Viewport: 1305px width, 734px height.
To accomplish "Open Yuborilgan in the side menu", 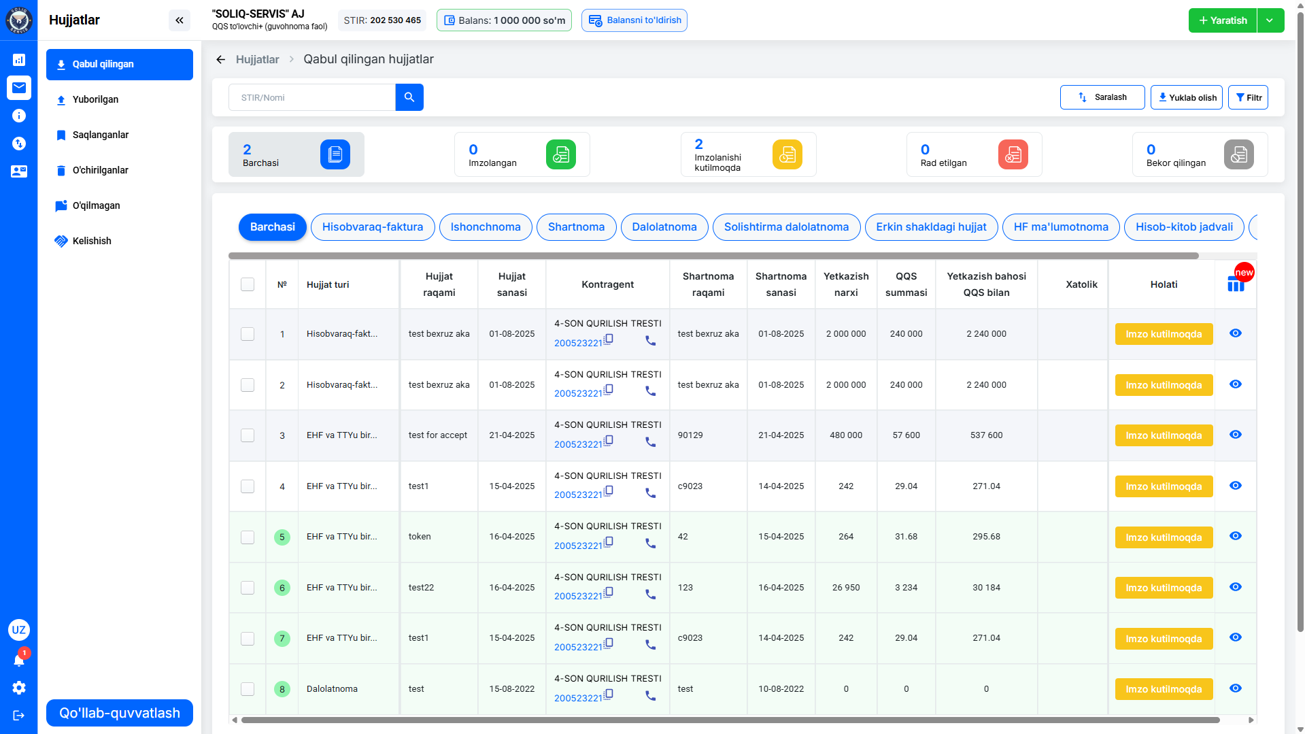I will (x=95, y=99).
